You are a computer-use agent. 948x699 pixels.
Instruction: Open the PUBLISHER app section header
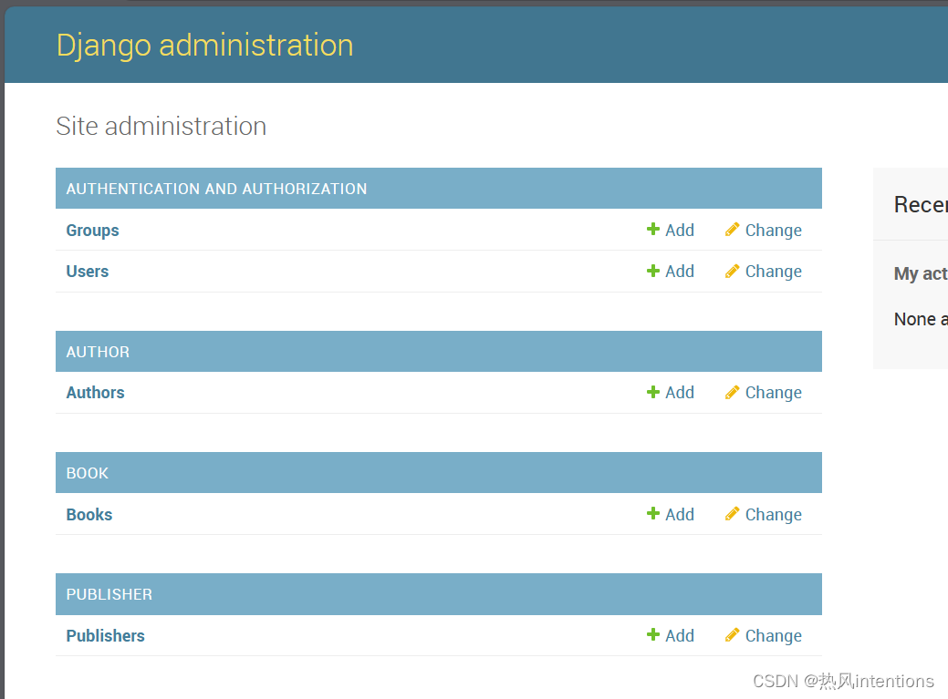pos(109,594)
